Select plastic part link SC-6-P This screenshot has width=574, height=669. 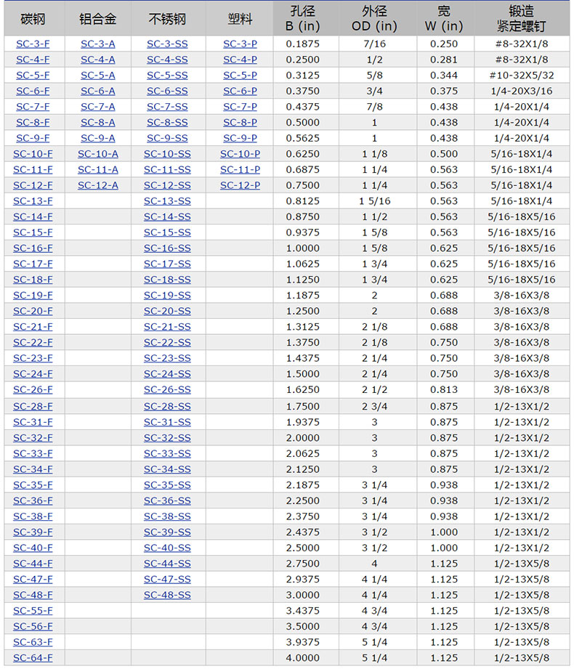click(x=240, y=91)
